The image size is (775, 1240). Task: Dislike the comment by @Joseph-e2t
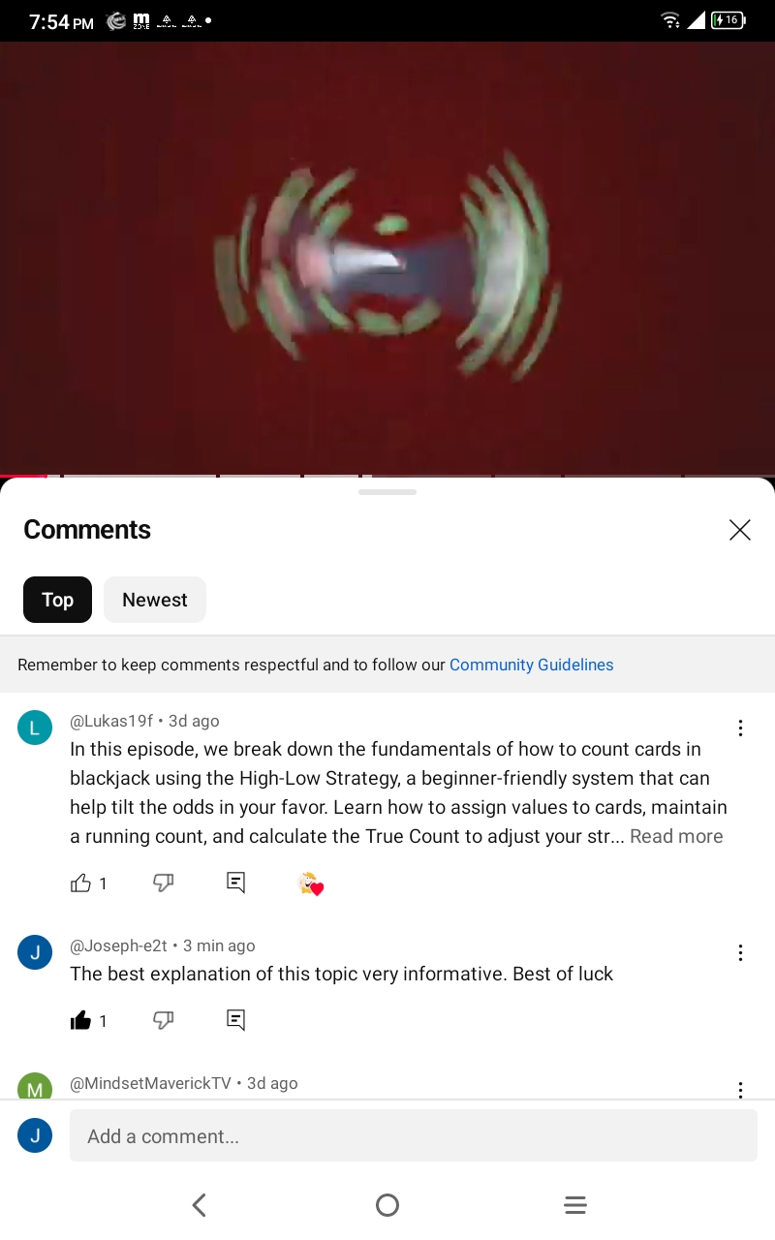tap(164, 1020)
